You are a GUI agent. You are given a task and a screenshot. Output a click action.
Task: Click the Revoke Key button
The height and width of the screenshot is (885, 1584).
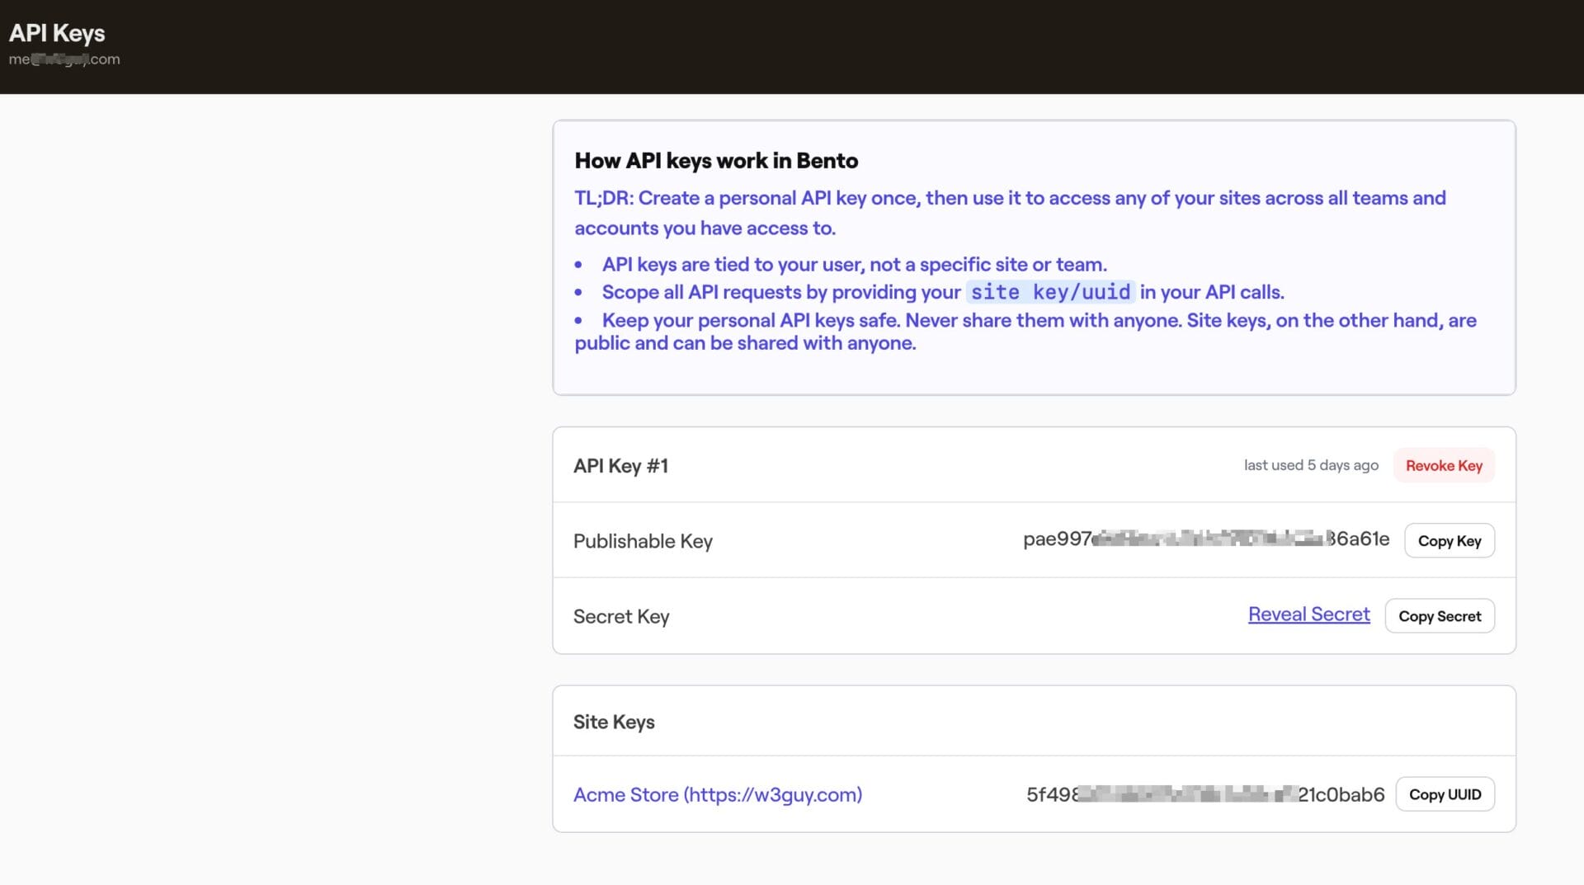click(1443, 466)
